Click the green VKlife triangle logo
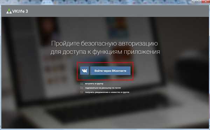This screenshot has height=130, width=210. [9, 11]
